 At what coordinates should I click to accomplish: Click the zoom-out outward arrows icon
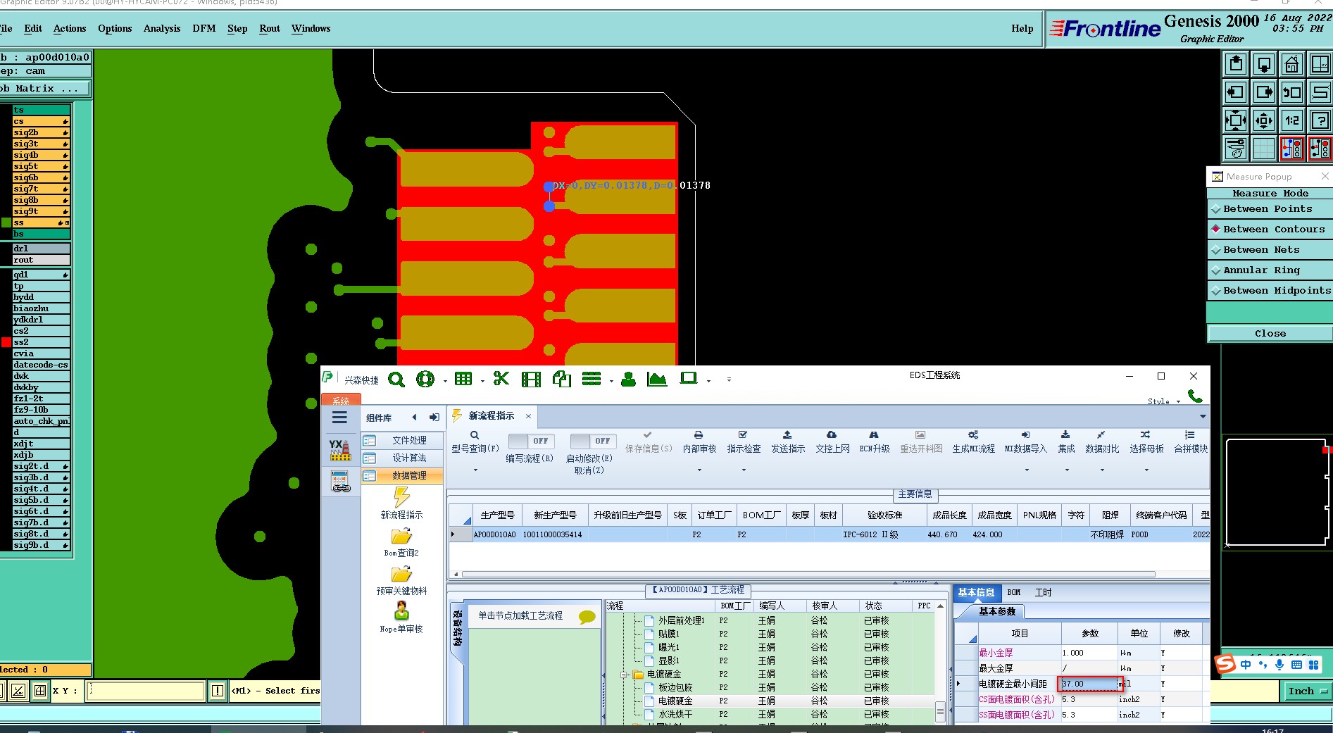point(1264,120)
